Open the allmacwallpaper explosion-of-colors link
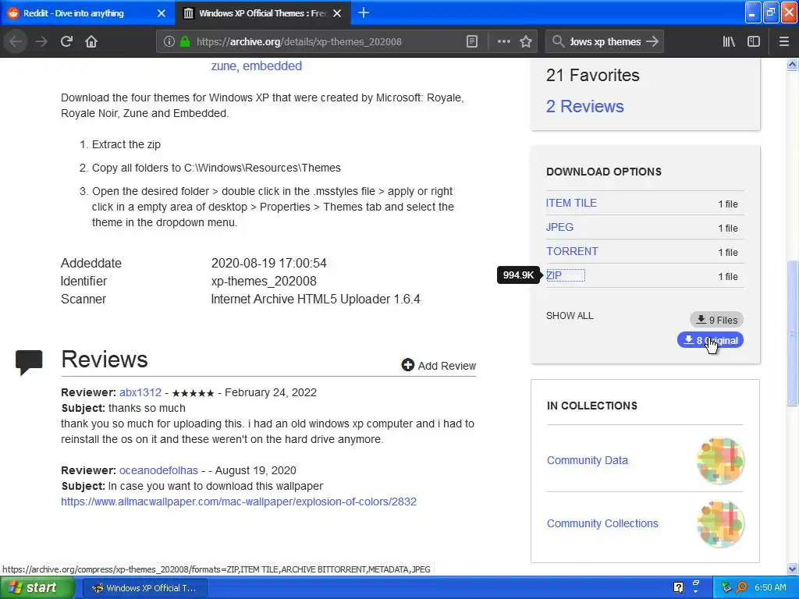The image size is (799, 599). pos(239,502)
